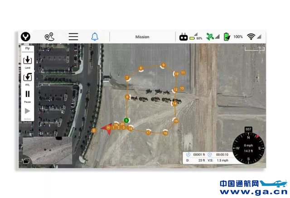
Task: Click the app logo icon in top-left
Action: [27, 37]
